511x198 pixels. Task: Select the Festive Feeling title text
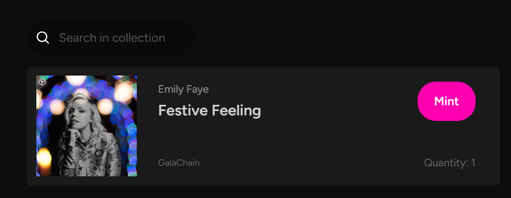(x=210, y=110)
